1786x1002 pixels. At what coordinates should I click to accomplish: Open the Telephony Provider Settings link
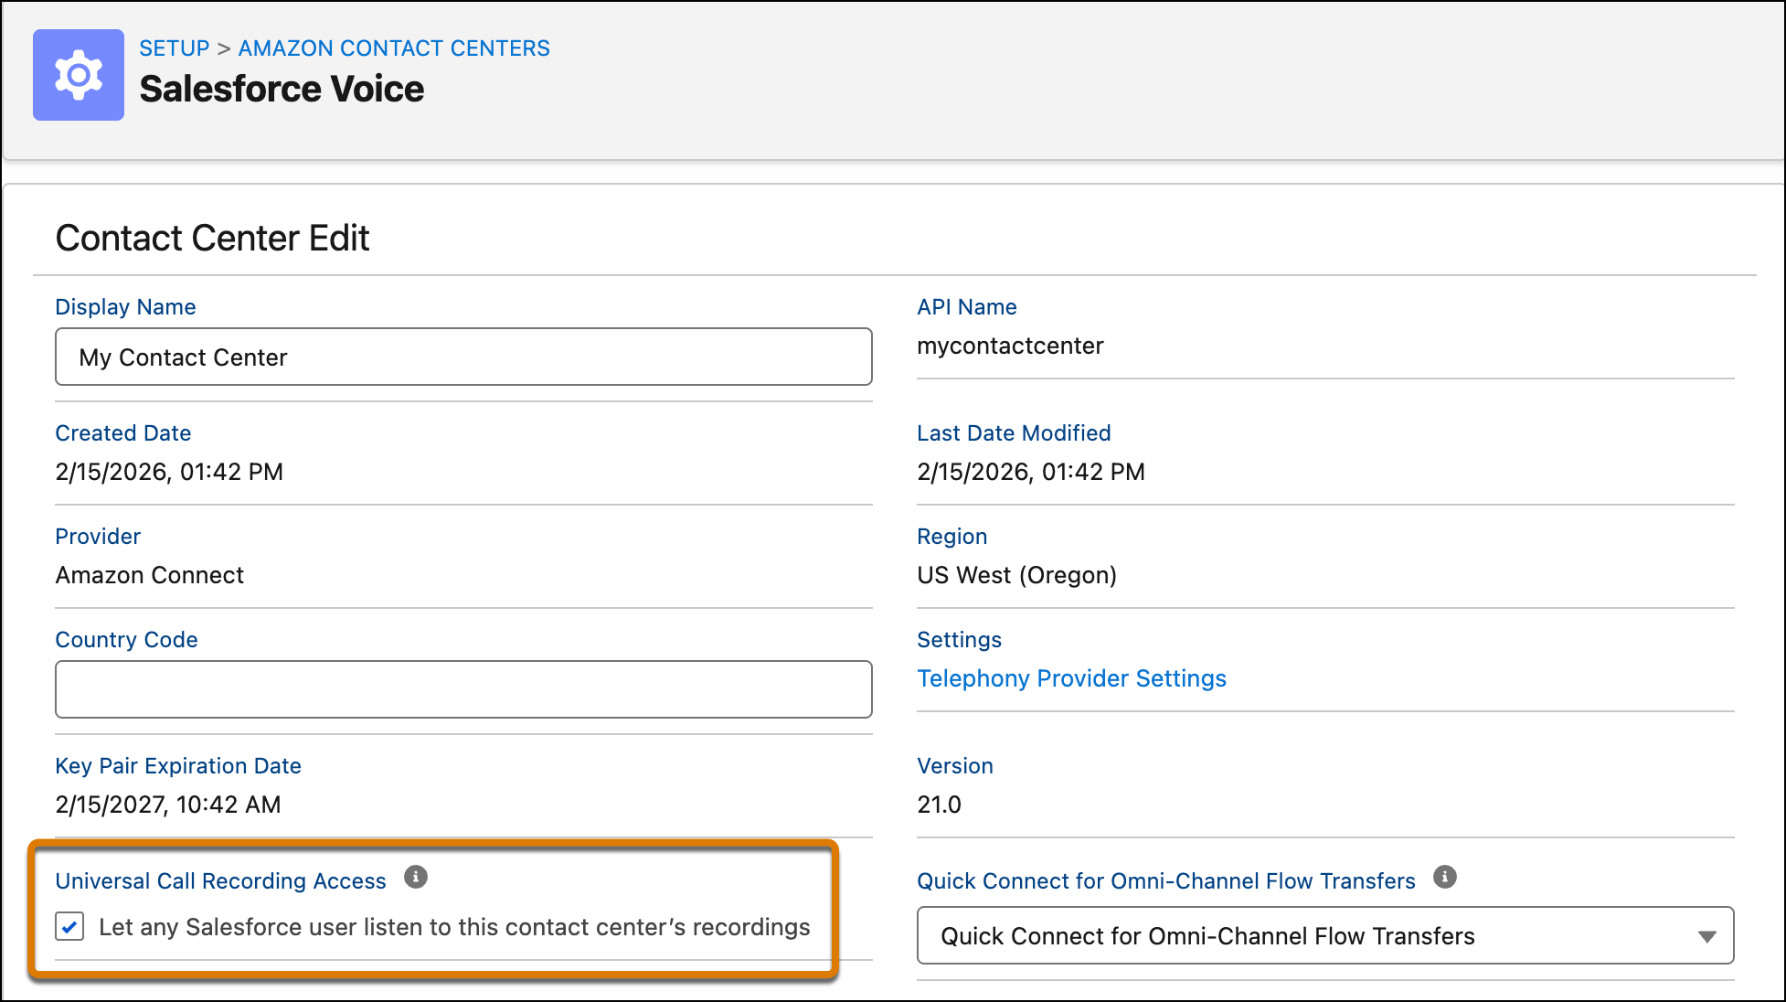[x=1071, y=678]
